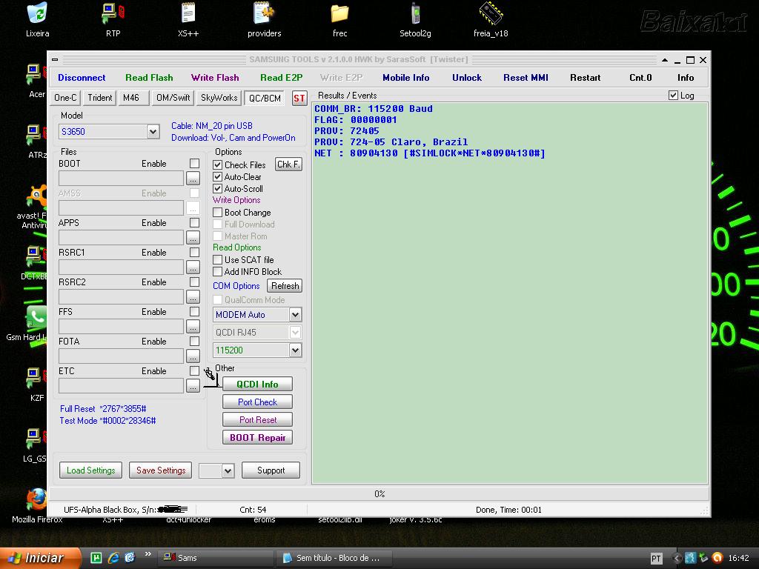Browse for the FOTA file
The width and height of the screenshot is (759, 569).
click(193, 356)
